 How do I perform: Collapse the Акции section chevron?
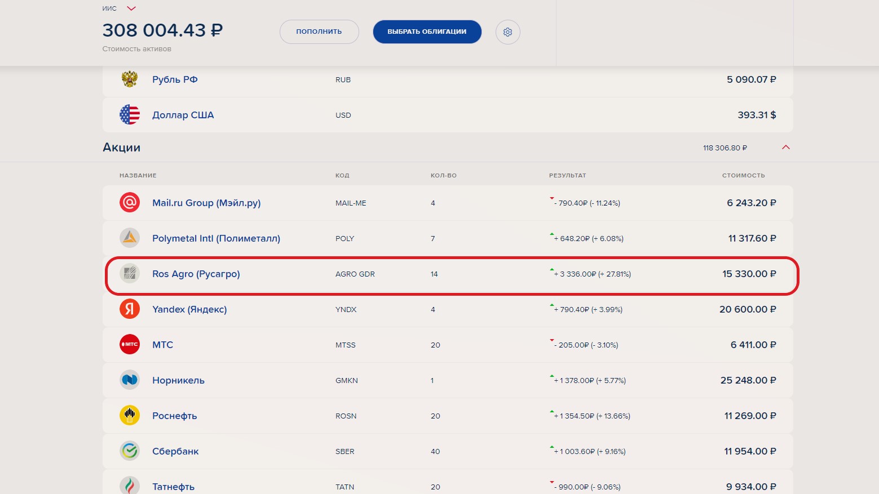pyautogui.click(x=785, y=148)
